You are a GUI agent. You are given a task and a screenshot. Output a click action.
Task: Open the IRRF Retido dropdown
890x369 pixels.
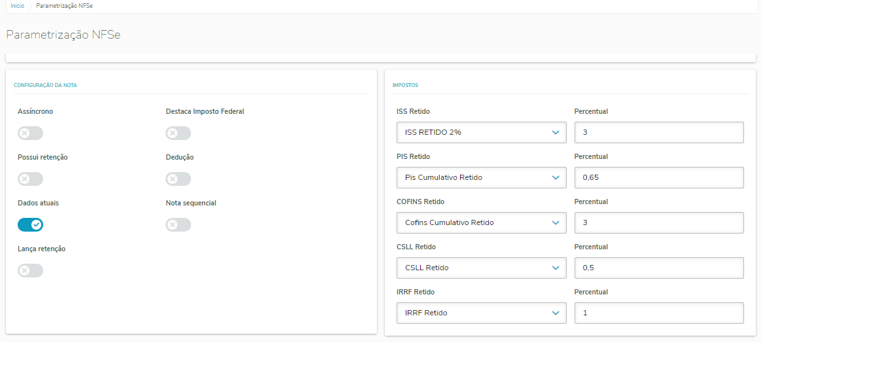pyautogui.click(x=481, y=313)
